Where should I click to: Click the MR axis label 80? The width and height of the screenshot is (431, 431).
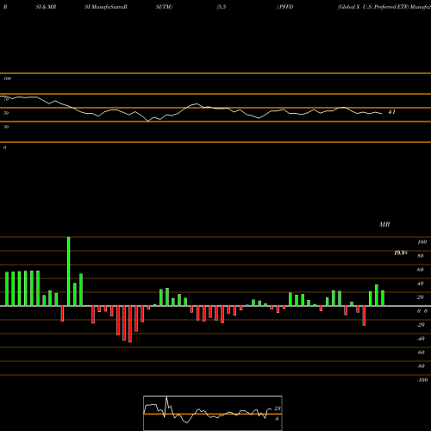point(421,256)
